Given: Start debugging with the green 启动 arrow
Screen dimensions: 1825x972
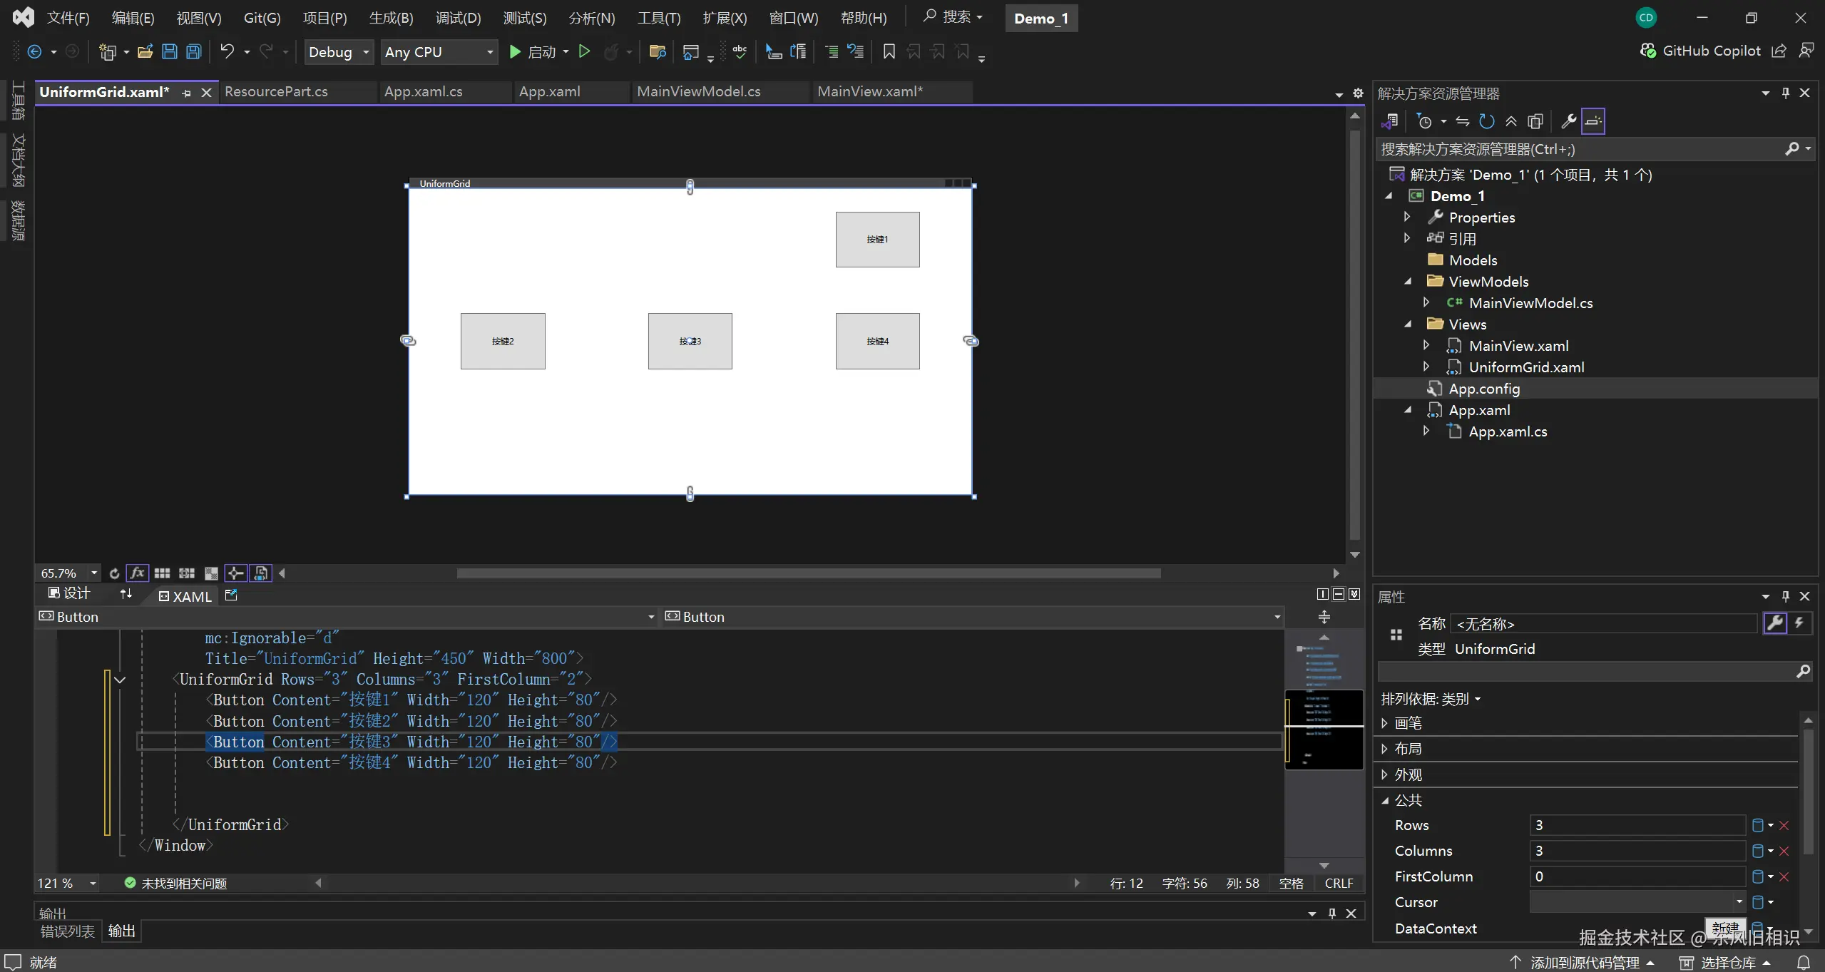Looking at the screenshot, I should (515, 51).
